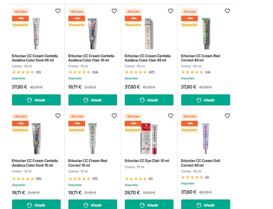Screen dimensions: 273x209
Task: Click Añadir for Color Clair 15 ml
Action: click(x=93, y=100)
